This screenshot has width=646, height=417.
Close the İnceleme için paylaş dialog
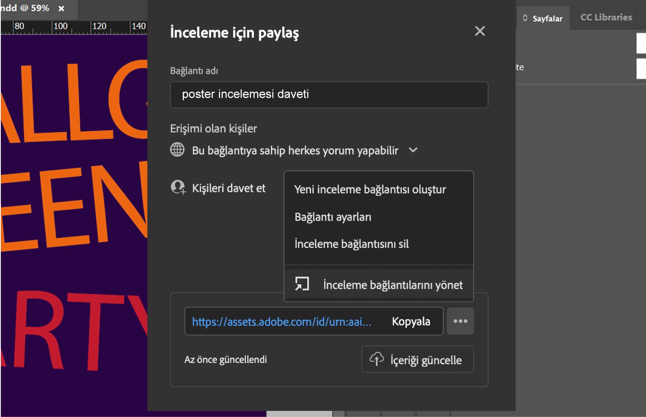[480, 31]
